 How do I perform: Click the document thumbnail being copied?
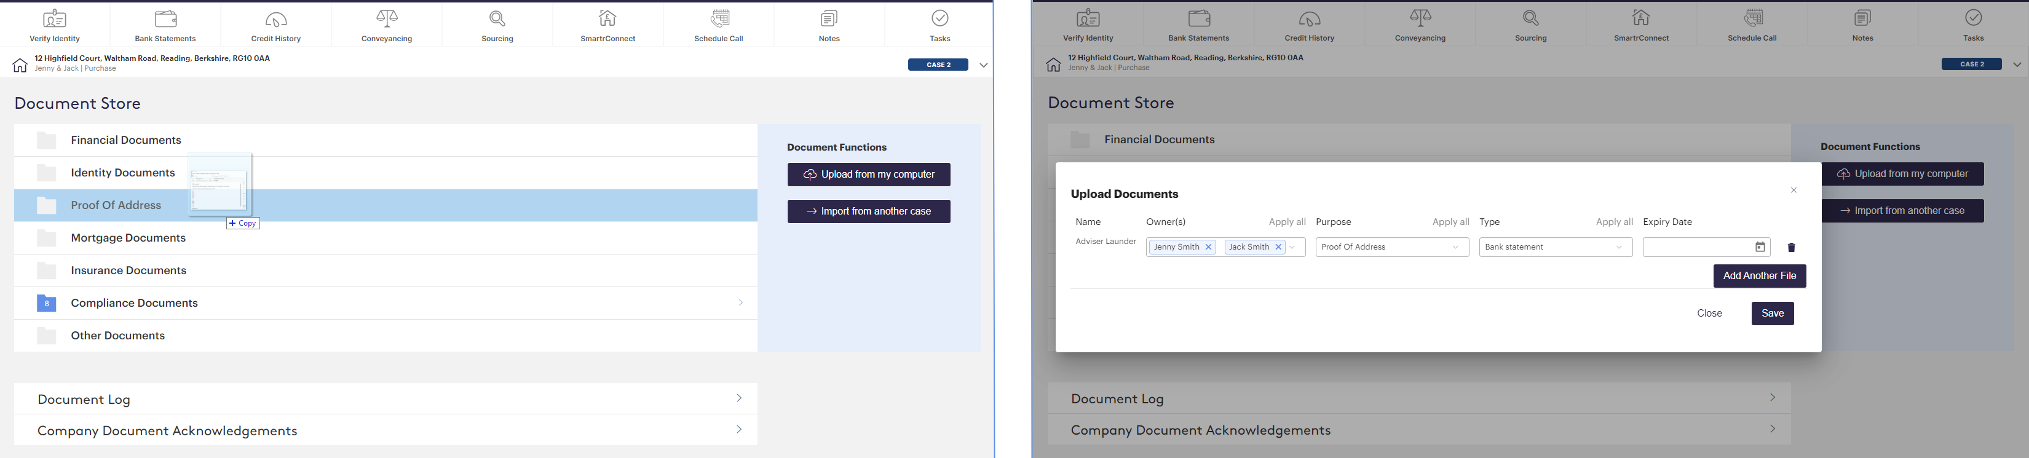[220, 184]
